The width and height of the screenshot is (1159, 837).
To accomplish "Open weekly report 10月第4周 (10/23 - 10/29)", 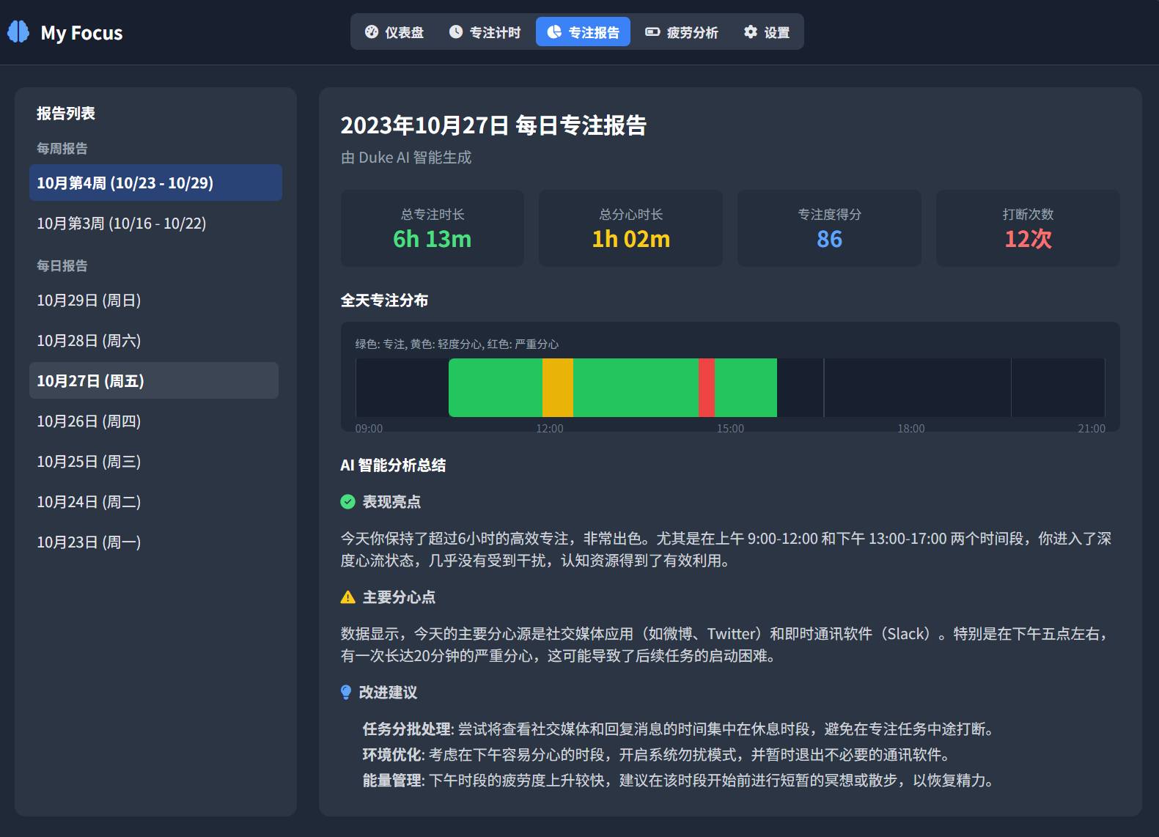I will [155, 182].
